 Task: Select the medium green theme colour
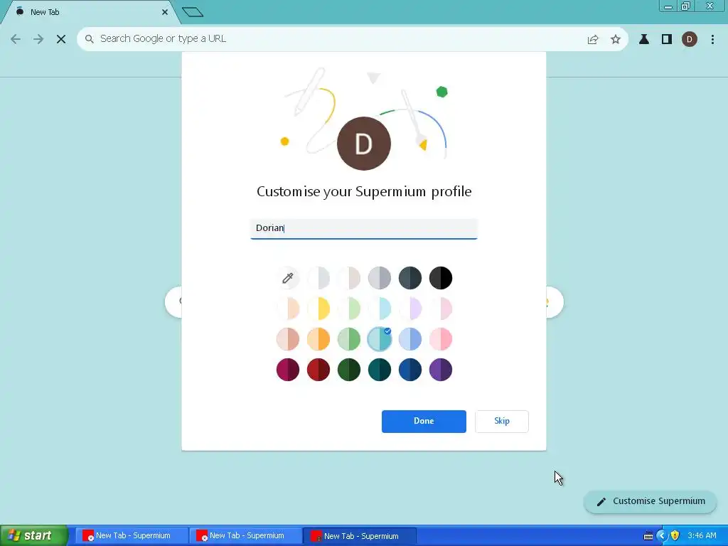tap(349, 339)
